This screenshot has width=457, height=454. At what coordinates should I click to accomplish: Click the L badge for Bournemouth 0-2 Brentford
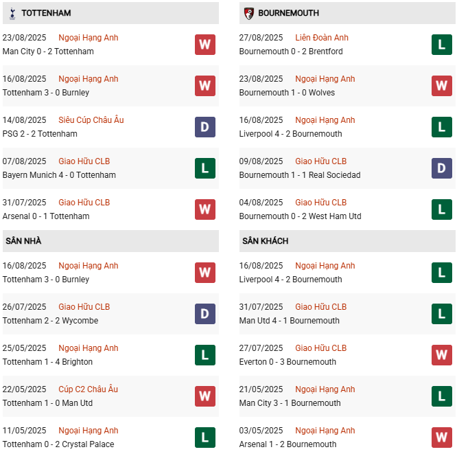pos(441,45)
